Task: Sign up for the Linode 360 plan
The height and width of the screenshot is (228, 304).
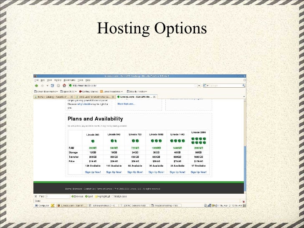Action: click(x=93, y=172)
